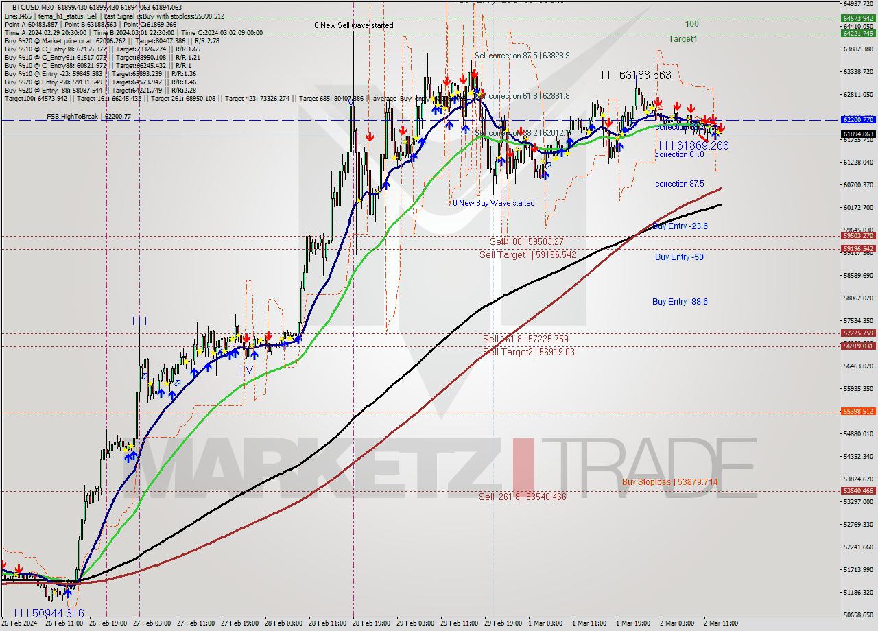The image size is (878, 631).
Task: Select the '0 New Buy Wave started' label
Action: [x=493, y=203]
